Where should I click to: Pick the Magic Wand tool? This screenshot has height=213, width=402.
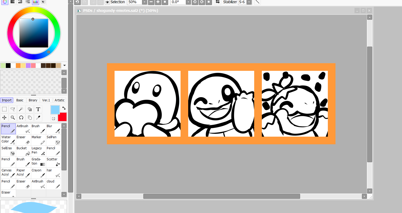click(x=21, y=109)
